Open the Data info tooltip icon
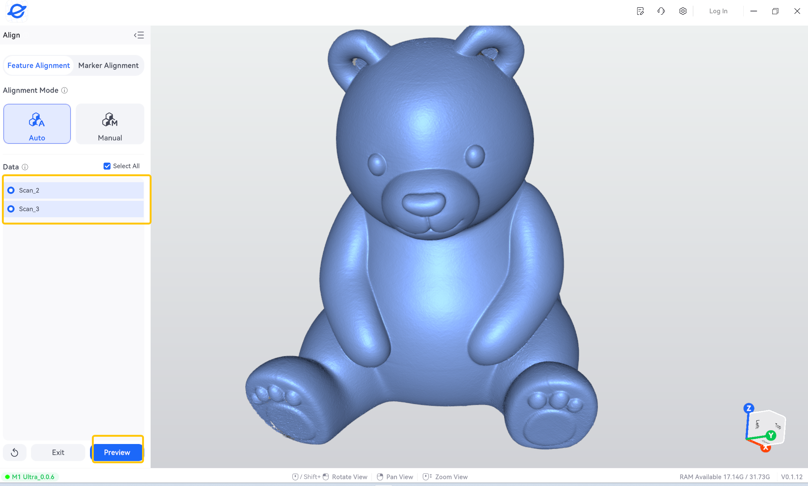This screenshot has width=808, height=486. [25, 167]
